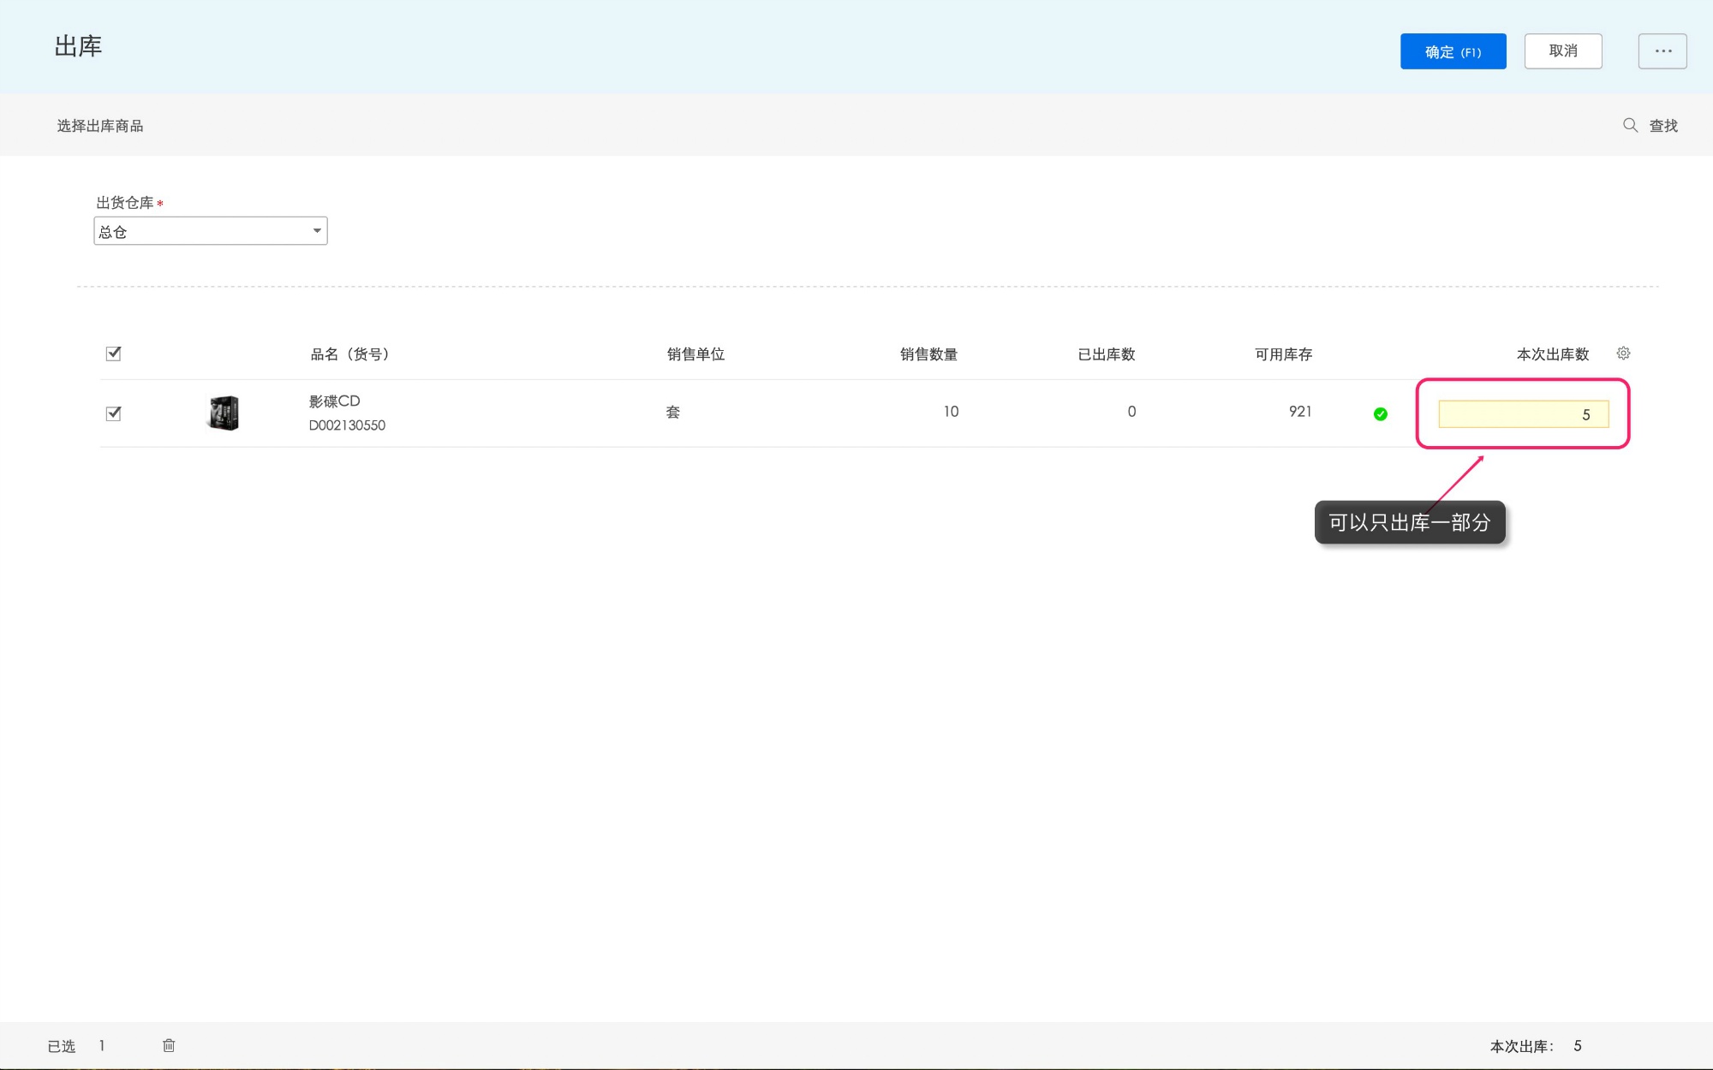
Task: Click the 影碟CD product name
Action: (x=334, y=401)
